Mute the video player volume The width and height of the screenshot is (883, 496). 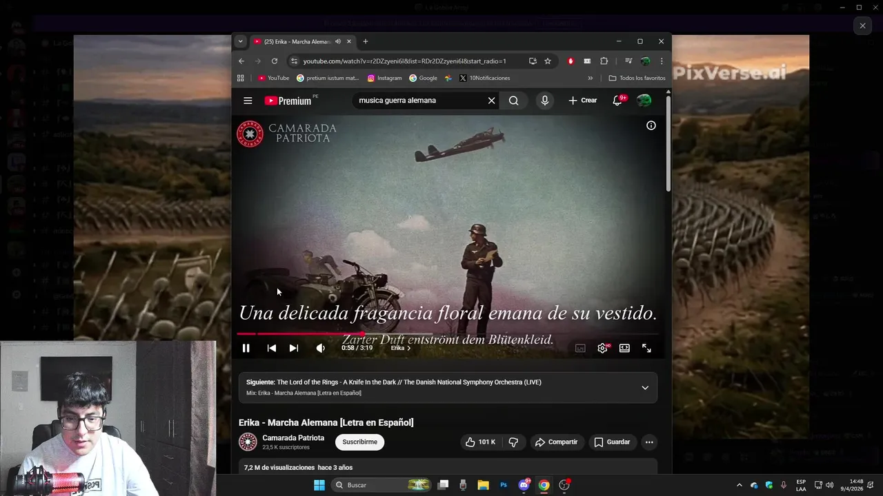320,348
